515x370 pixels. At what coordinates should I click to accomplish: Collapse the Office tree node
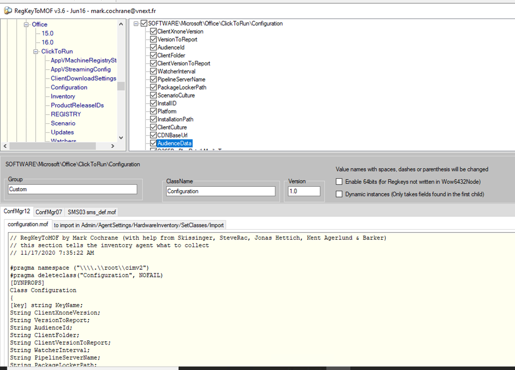(x=26, y=24)
